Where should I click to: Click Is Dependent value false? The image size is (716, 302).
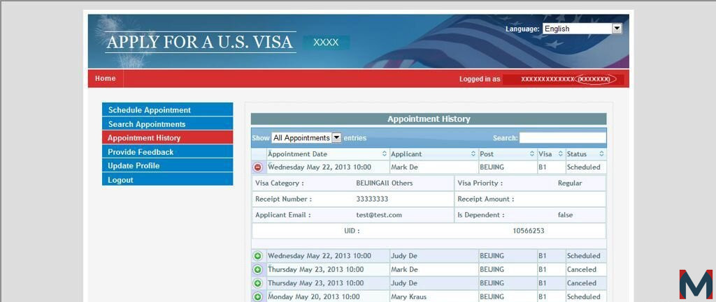565,215
